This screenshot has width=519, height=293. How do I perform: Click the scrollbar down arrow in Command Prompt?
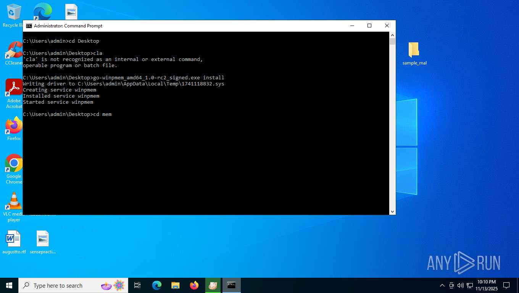point(392,211)
